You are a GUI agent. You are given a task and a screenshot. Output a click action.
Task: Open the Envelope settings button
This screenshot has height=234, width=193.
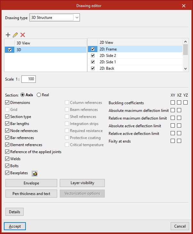click(x=31, y=183)
